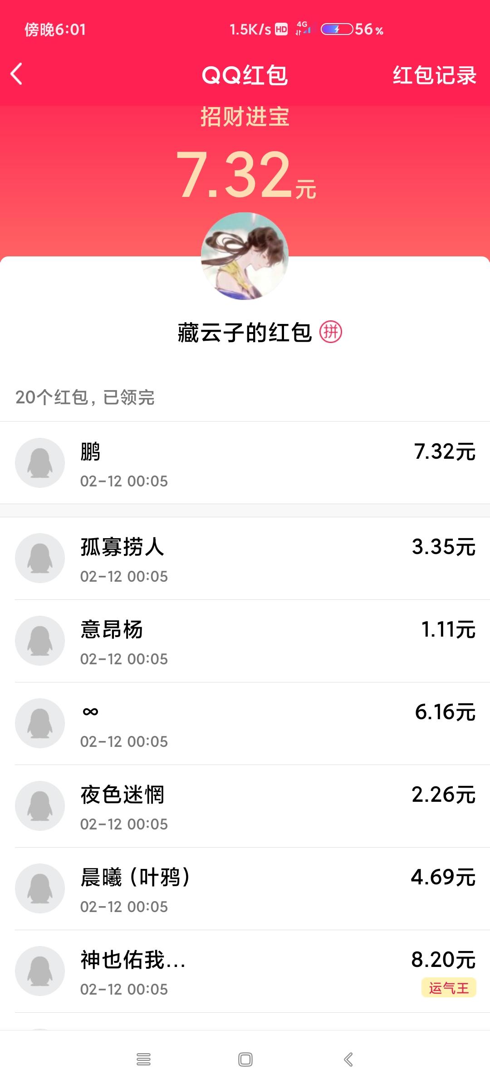Tap the penguin avatar beside 夜色迷惘

pos(40,806)
